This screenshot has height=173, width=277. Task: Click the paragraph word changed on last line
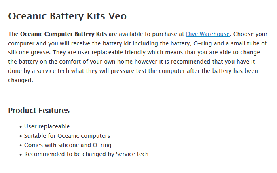pos(20,80)
